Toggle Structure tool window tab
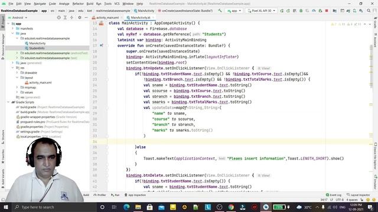The height and width of the screenshot is (212, 378). tap(2, 137)
